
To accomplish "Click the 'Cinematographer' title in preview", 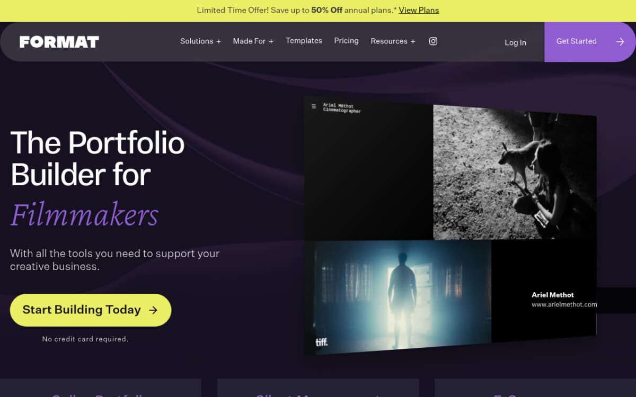I will [342, 111].
